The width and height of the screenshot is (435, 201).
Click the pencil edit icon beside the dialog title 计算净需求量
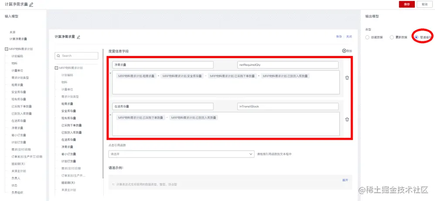pos(78,37)
